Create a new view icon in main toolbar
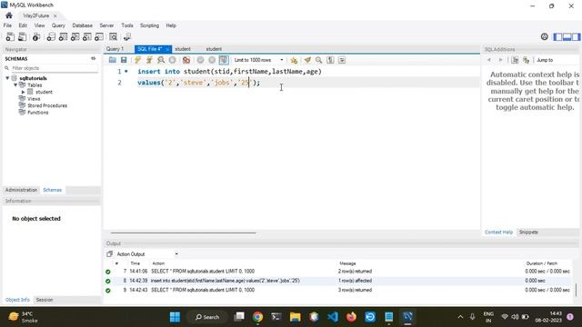Viewport: 582px width, 327px height. click(75, 36)
